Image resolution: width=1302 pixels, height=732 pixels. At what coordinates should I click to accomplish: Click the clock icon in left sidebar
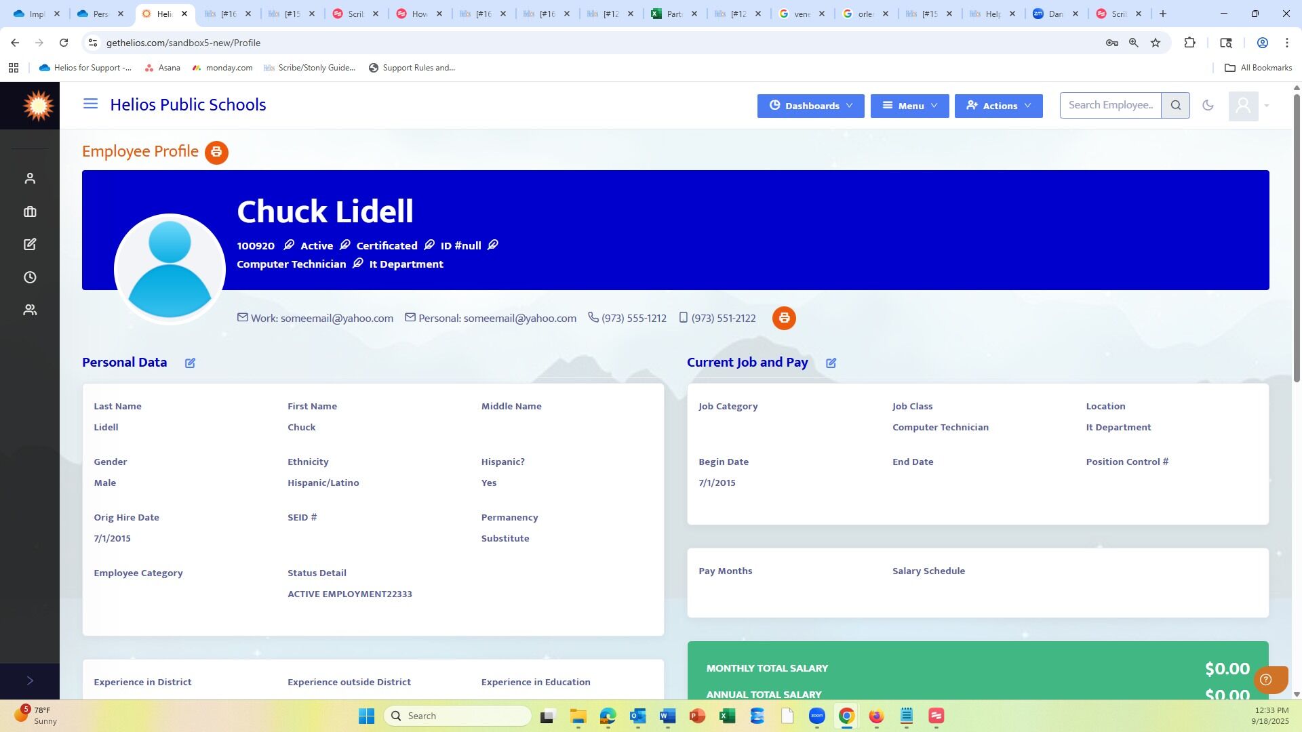(30, 277)
